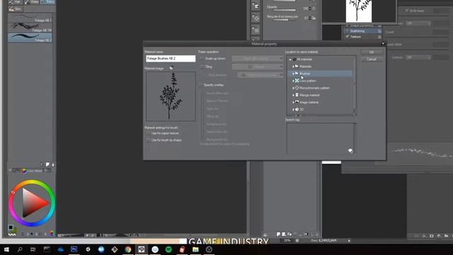Open the Color Wheel tab
This screenshot has height=255, width=453.
point(32,171)
